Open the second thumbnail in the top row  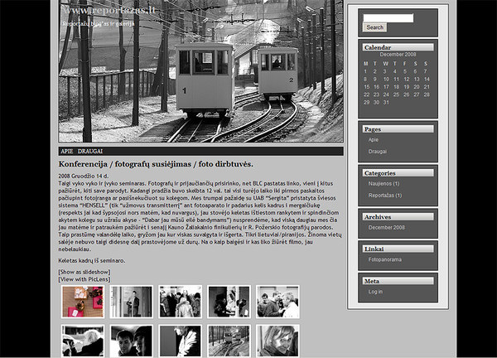pyautogui.click(x=132, y=302)
